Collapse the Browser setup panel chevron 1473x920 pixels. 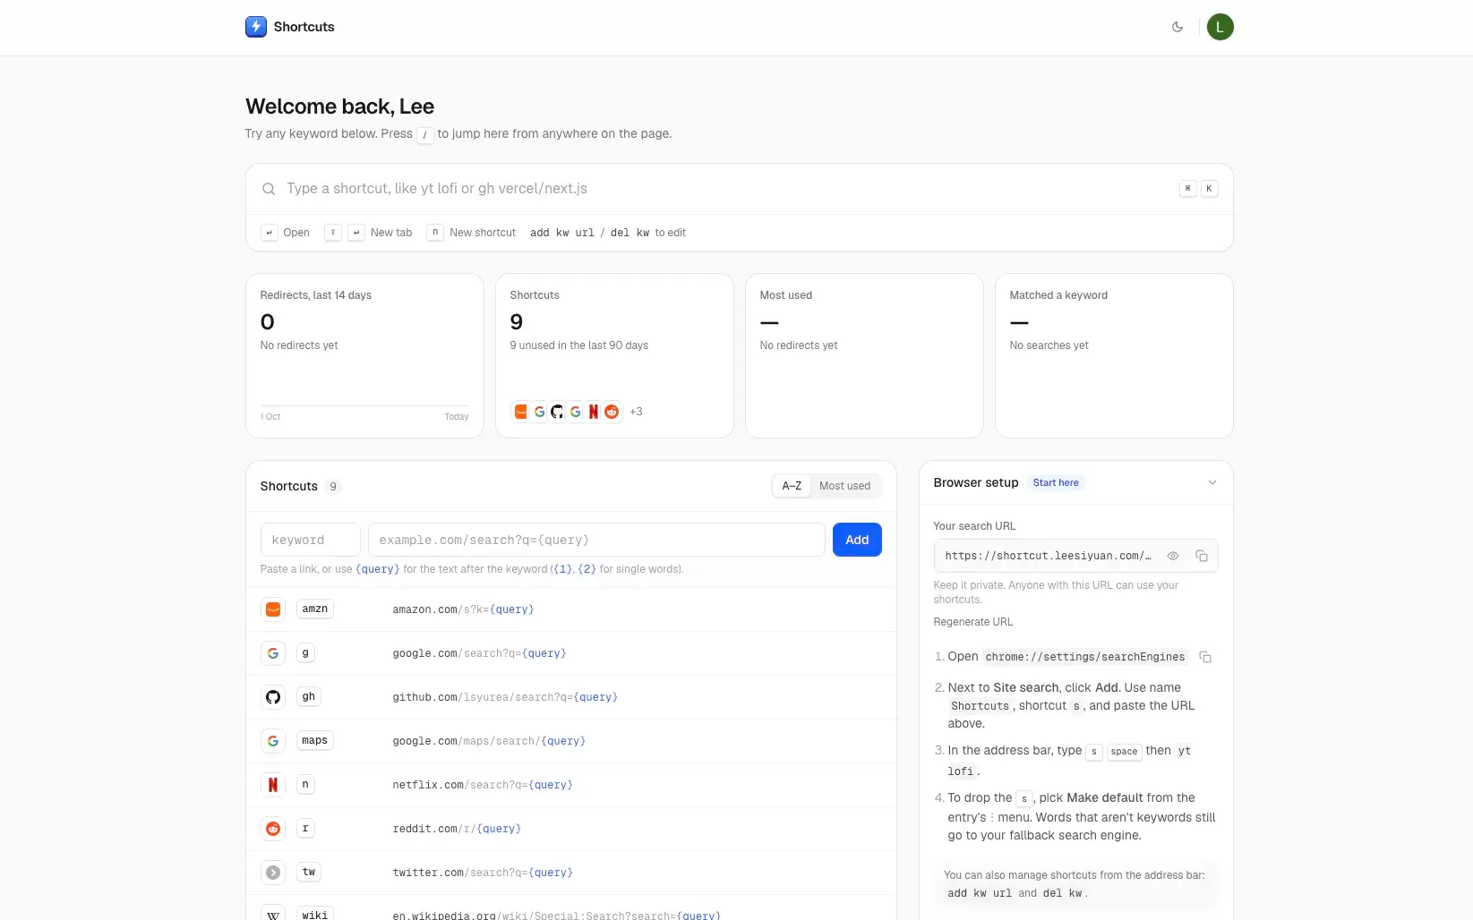(1212, 482)
